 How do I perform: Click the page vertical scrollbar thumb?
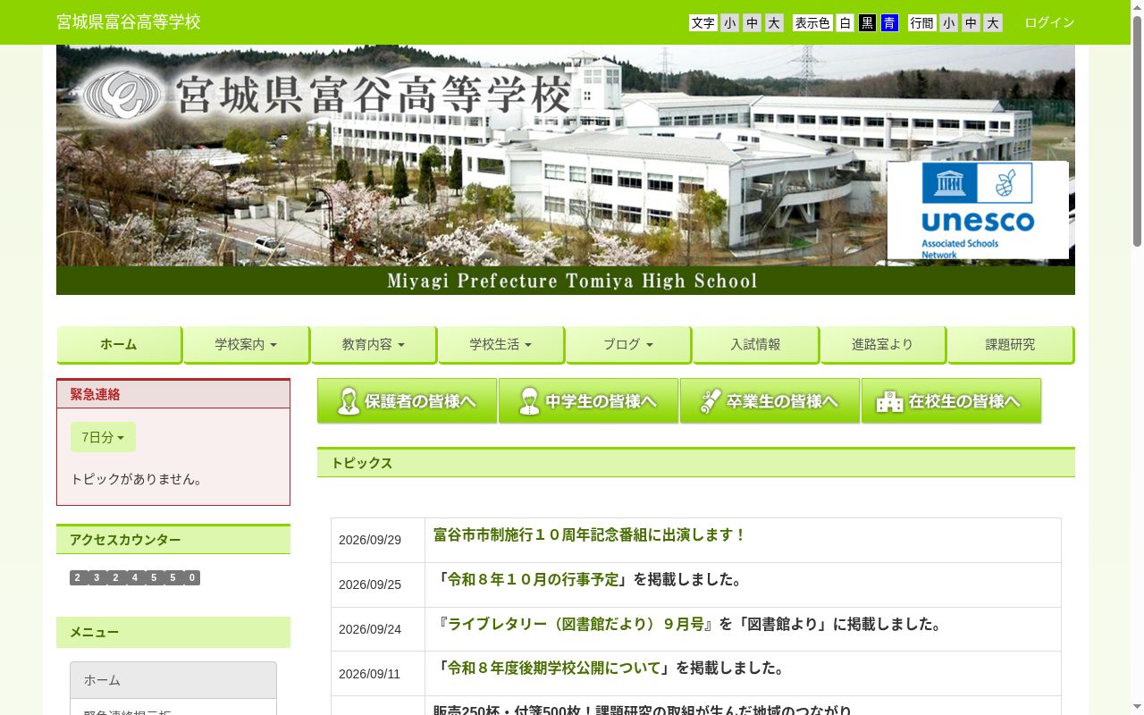coord(1137,131)
